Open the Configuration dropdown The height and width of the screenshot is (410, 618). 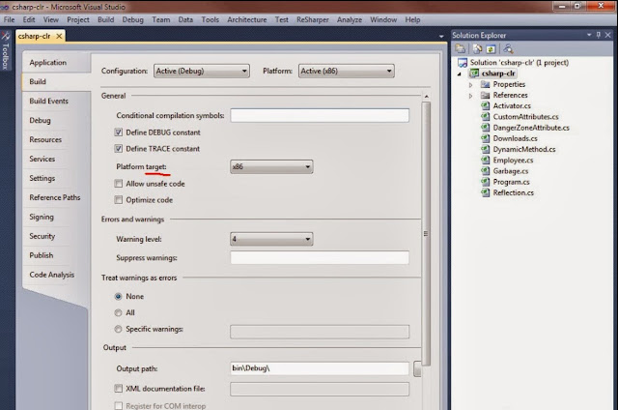pos(202,71)
